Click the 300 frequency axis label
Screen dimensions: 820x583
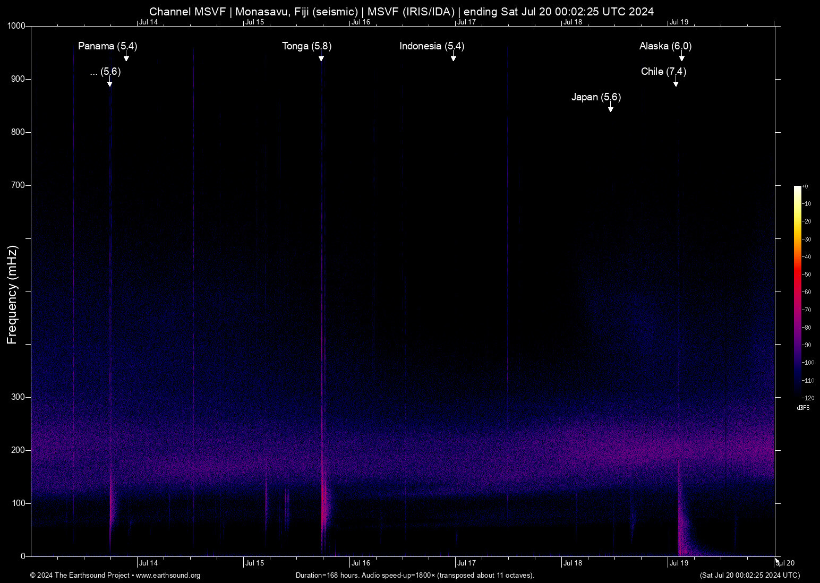coord(19,397)
